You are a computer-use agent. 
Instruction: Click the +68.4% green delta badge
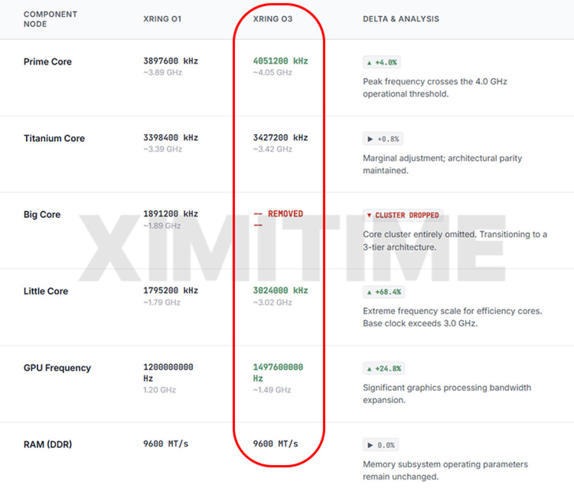pos(384,292)
